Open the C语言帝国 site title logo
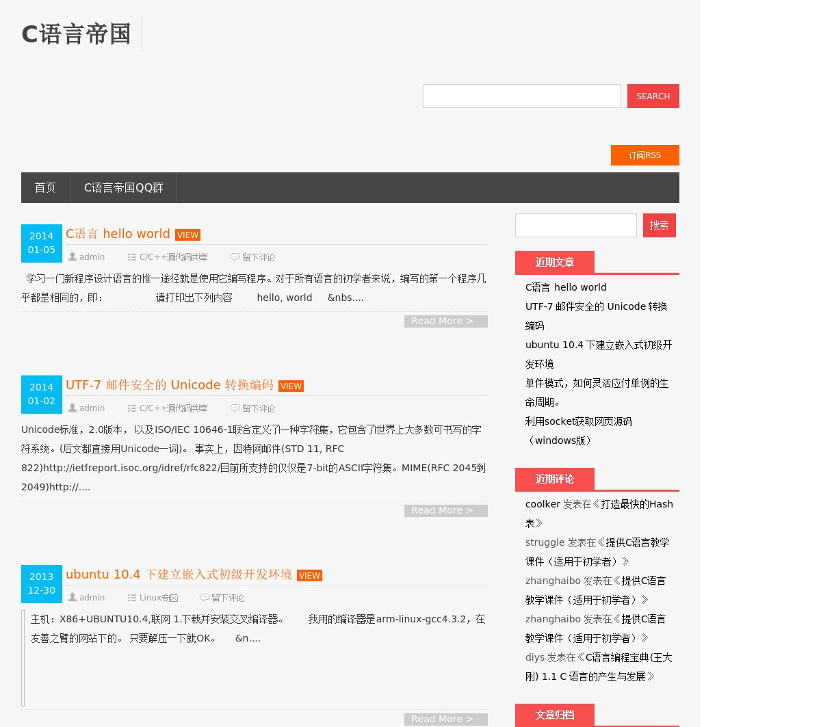 (77, 34)
